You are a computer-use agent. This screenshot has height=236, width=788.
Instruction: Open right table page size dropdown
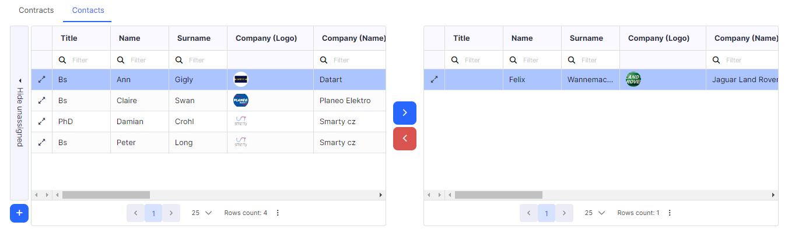(x=594, y=213)
